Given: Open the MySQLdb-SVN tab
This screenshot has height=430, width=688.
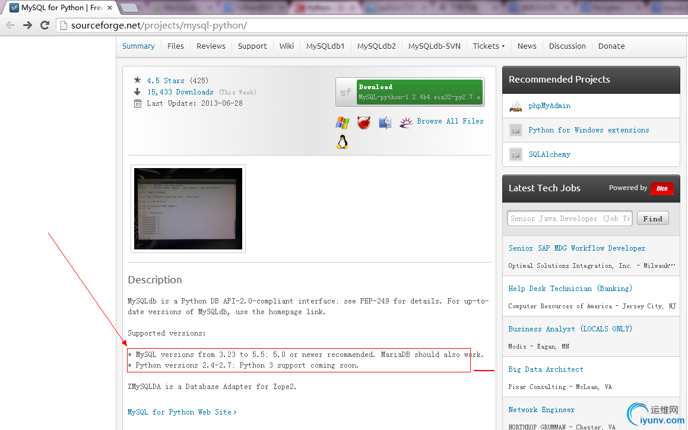Looking at the screenshot, I should (x=435, y=46).
